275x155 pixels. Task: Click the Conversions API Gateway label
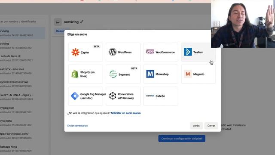click(126, 96)
